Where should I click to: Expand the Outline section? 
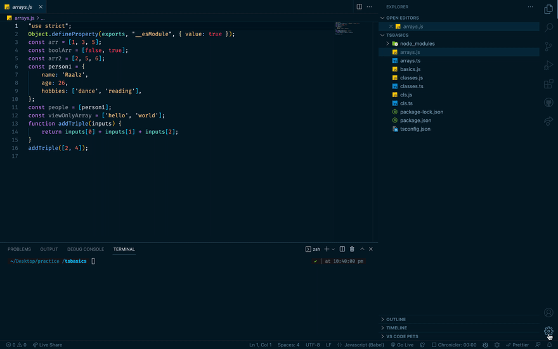(x=459, y=319)
